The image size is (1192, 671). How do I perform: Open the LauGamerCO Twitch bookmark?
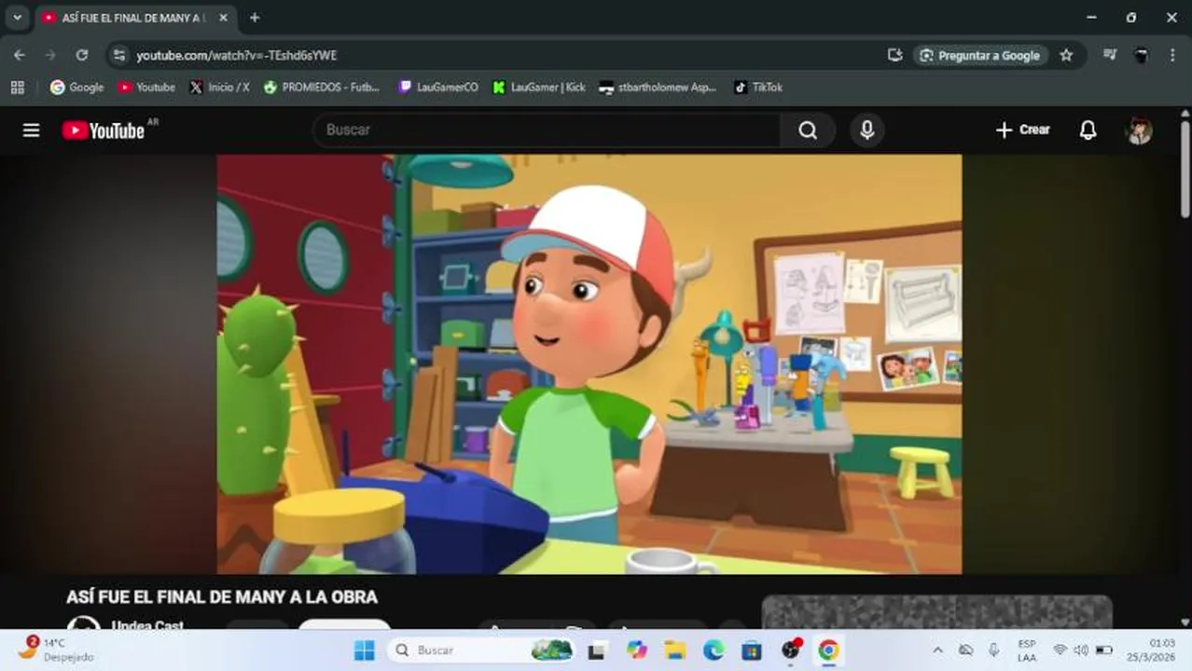tap(438, 87)
